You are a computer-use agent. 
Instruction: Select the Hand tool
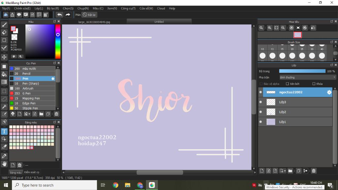[x=4, y=164]
